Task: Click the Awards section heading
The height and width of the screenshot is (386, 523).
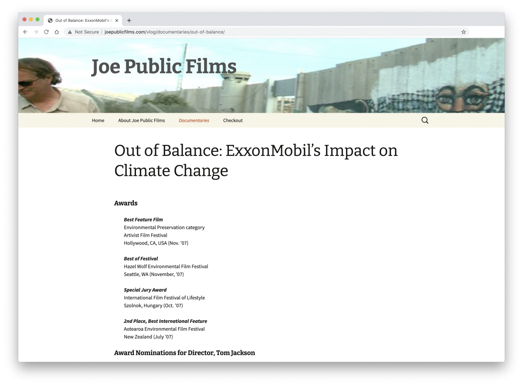Action: (126, 203)
